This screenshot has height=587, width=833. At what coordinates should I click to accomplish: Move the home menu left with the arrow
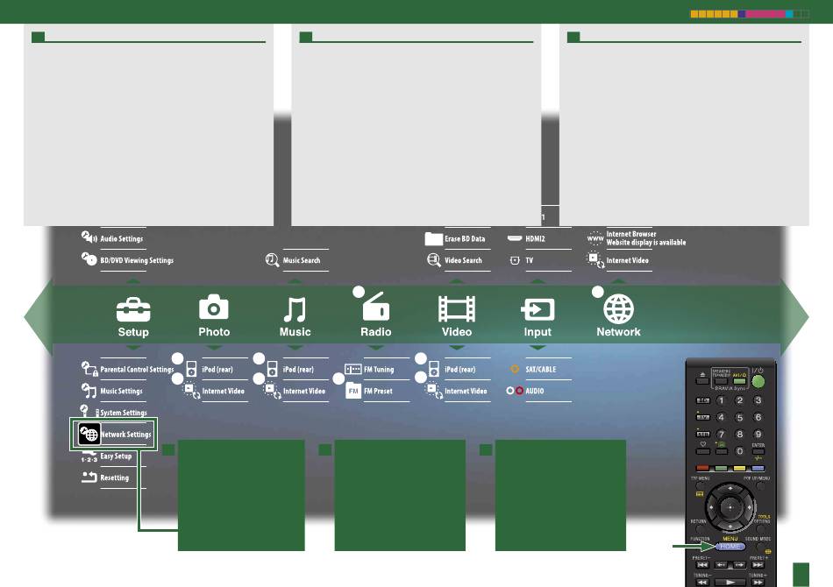coord(38,317)
